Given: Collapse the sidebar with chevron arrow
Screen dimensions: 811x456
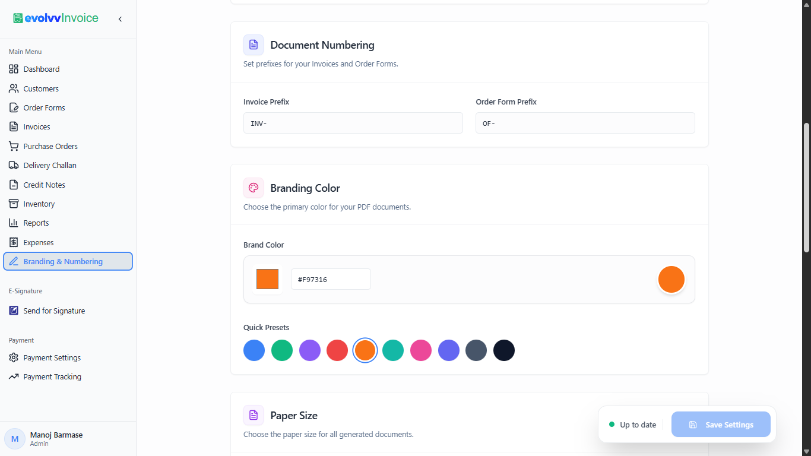Looking at the screenshot, I should [x=120, y=19].
